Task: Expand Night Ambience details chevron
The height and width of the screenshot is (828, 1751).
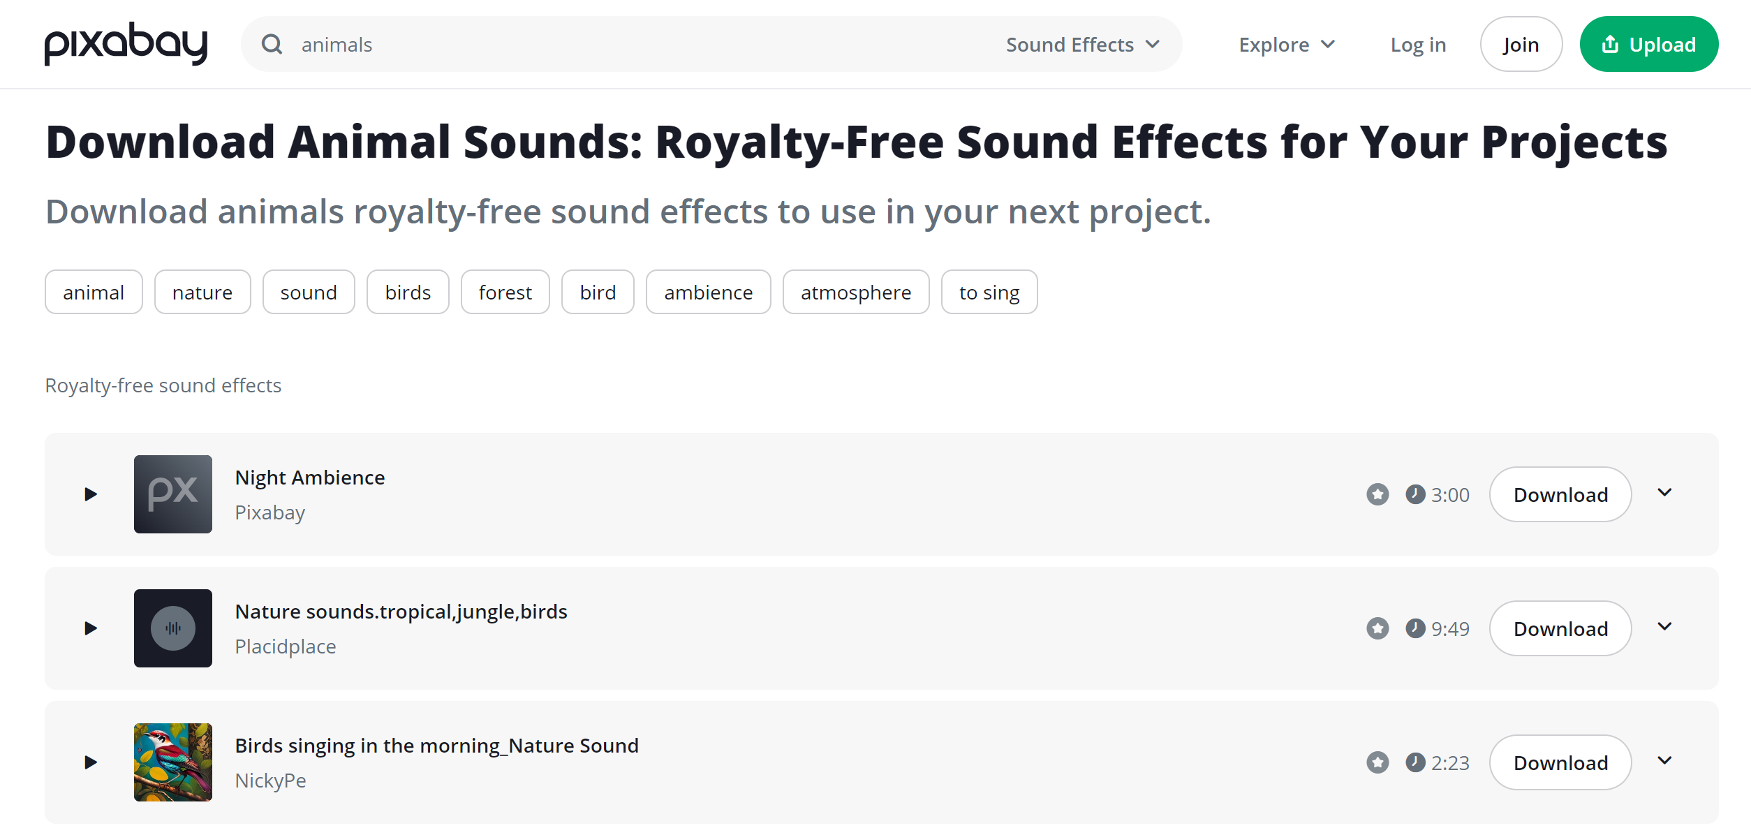Action: [1665, 493]
